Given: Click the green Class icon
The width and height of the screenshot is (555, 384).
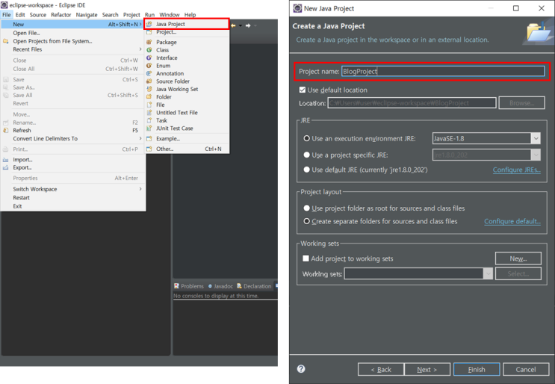Looking at the screenshot, I should click(x=149, y=50).
